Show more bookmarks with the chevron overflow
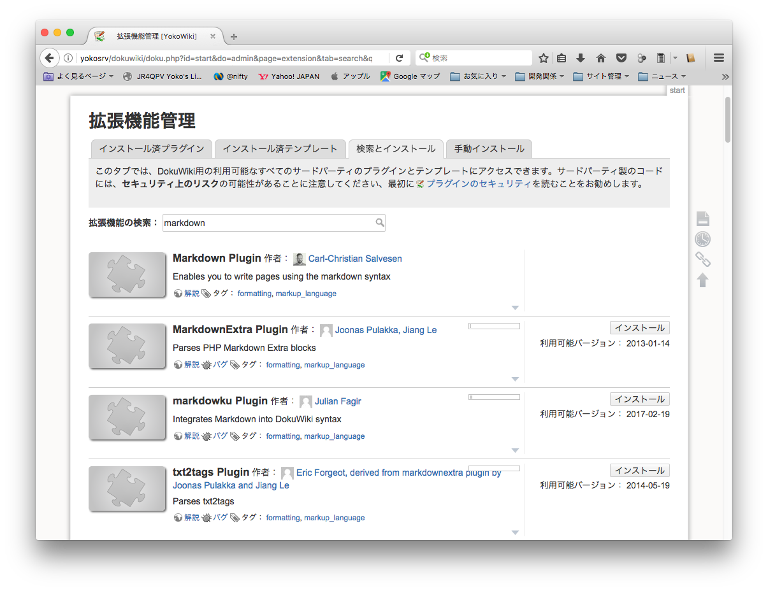This screenshot has height=591, width=768. 725,76
